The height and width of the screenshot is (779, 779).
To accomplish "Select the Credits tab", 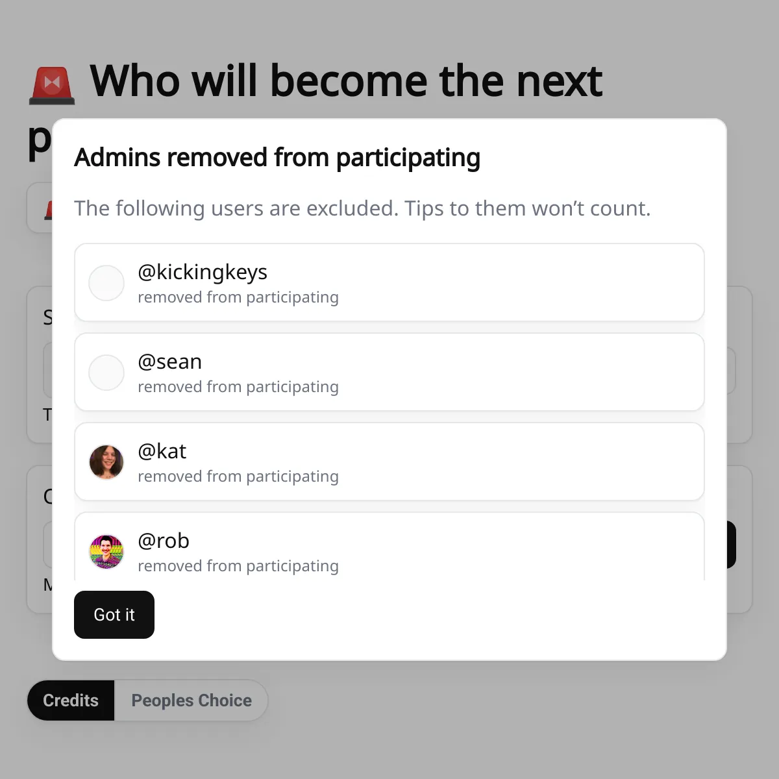I will 71,700.
